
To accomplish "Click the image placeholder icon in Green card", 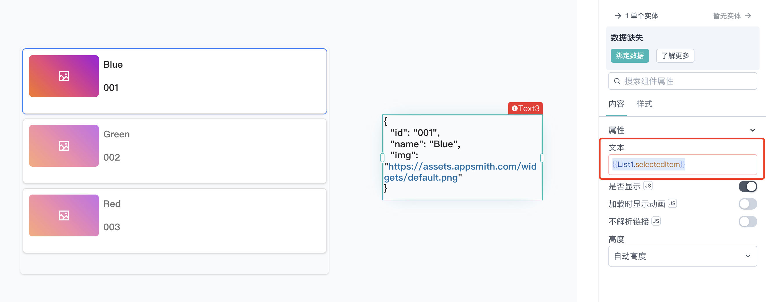I will click(x=64, y=146).
